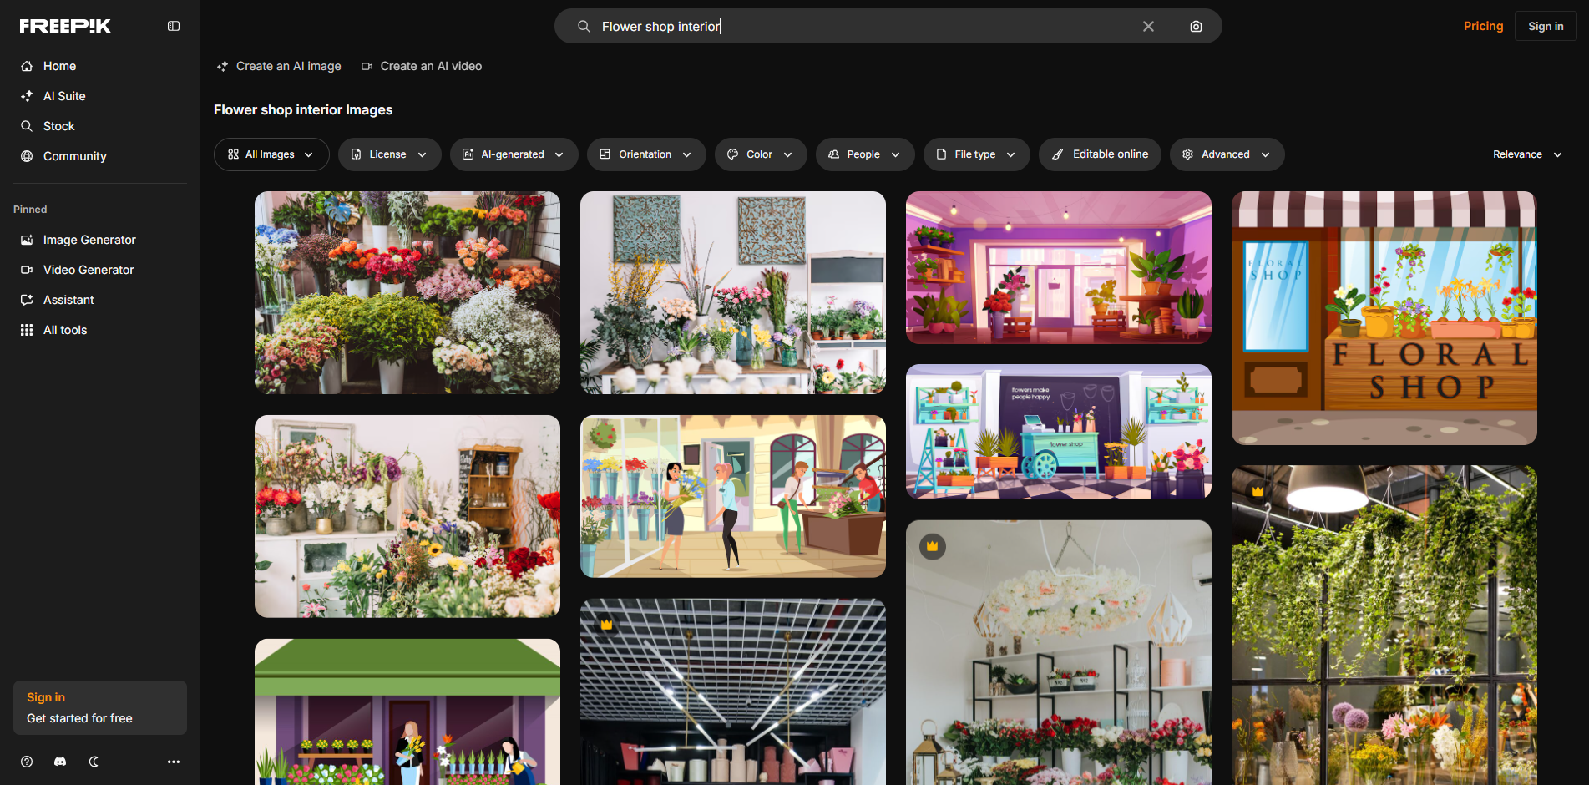This screenshot has height=785, width=1589.
Task: Open the Pricing page
Action: pos(1483,26)
